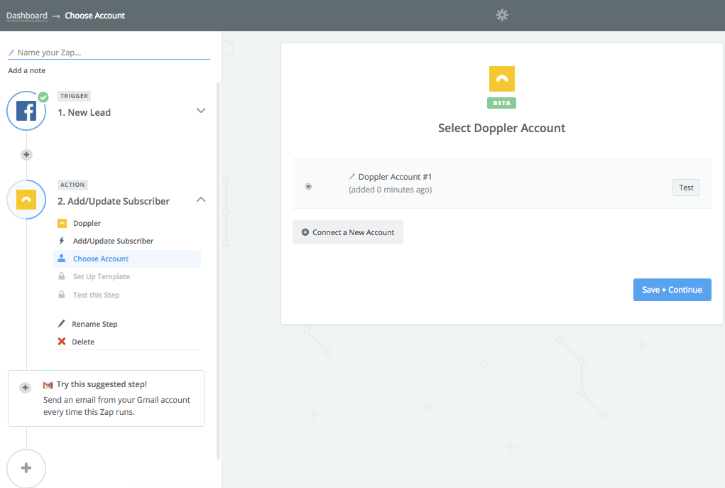Click the Test button for Doppler account
Screen dimensions: 725x488
click(686, 188)
